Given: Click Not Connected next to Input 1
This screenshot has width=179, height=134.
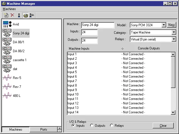Looking at the screenshot, I should 133,54.
